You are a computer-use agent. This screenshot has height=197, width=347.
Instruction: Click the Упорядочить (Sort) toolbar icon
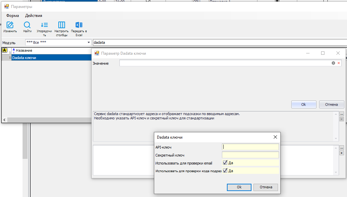[44, 25]
